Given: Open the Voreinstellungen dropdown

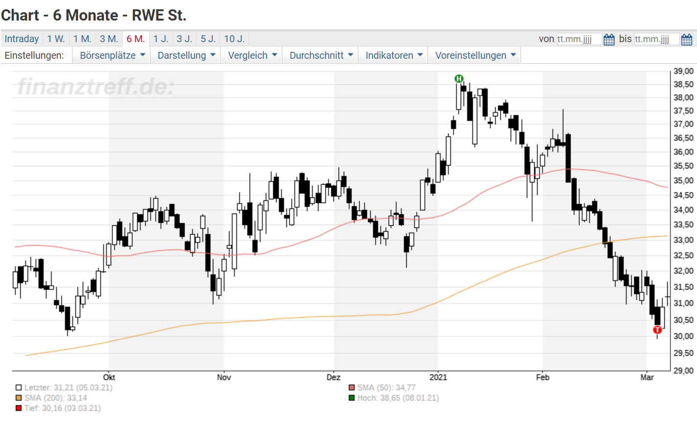Looking at the screenshot, I should point(475,55).
